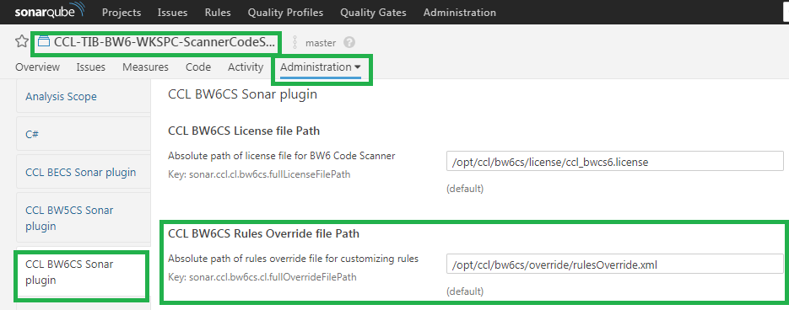The image size is (789, 310).
Task: Switch to Measures tab
Action: pyautogui.click(x=145, y=67)
